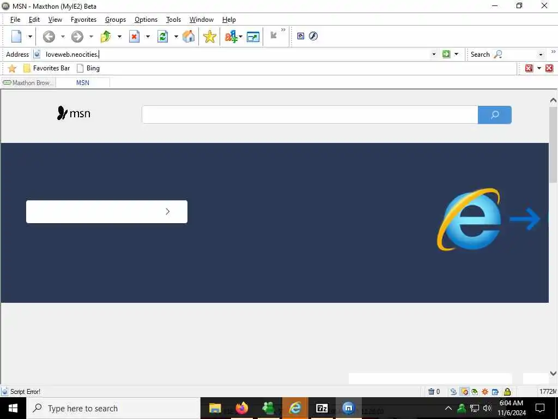Screen dimensions: 558x419
Task: Click the white banner button with chevron
Action: tap(107, 212)
